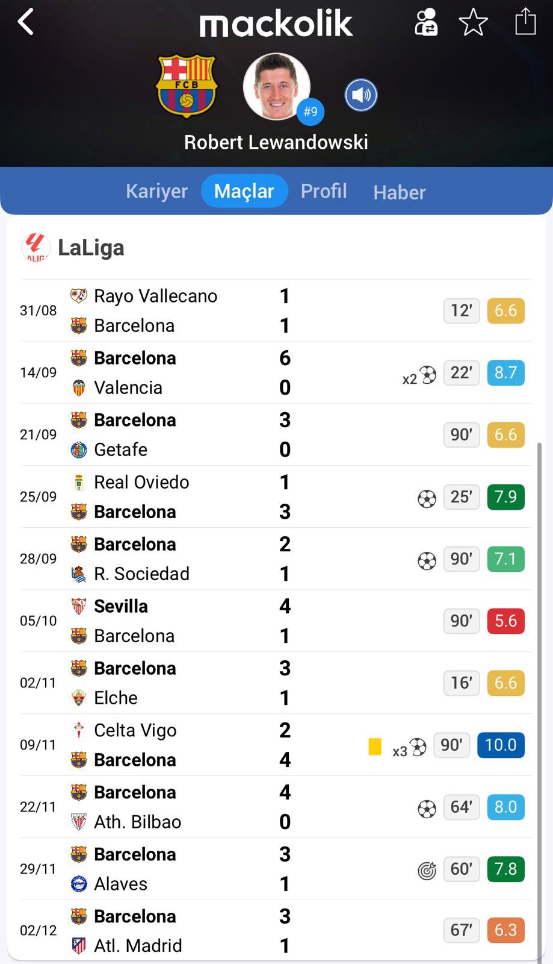The image size is (553, 964).
Task: Tap the yellow card icon
Action: (x=375, y=746)
